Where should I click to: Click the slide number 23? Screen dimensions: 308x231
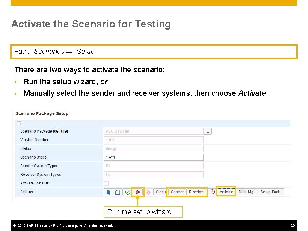click(293, 225)
